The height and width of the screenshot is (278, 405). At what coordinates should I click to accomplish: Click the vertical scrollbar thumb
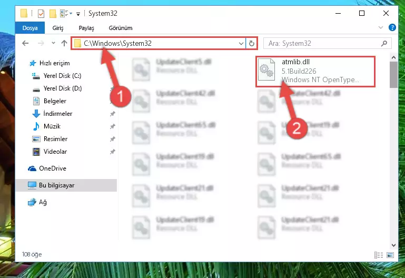(393, 75)
